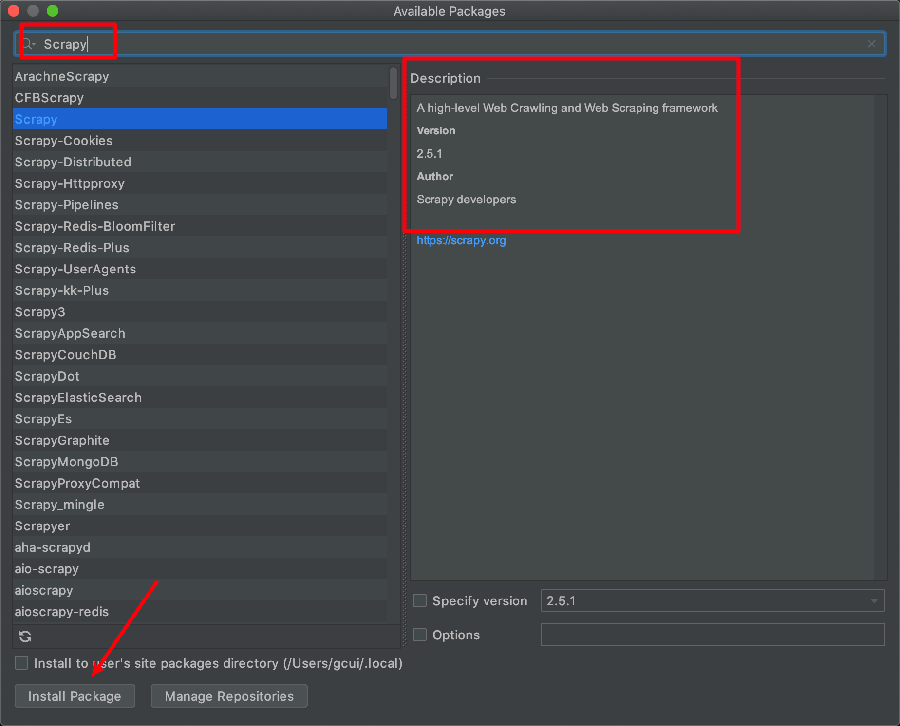
Task: Open the https://scrapy.org link
Action: 461,240
